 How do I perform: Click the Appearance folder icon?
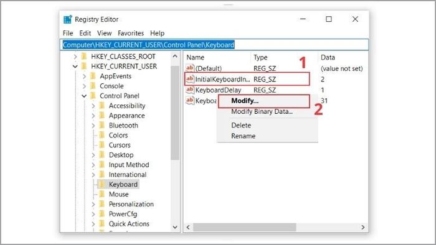102,116
